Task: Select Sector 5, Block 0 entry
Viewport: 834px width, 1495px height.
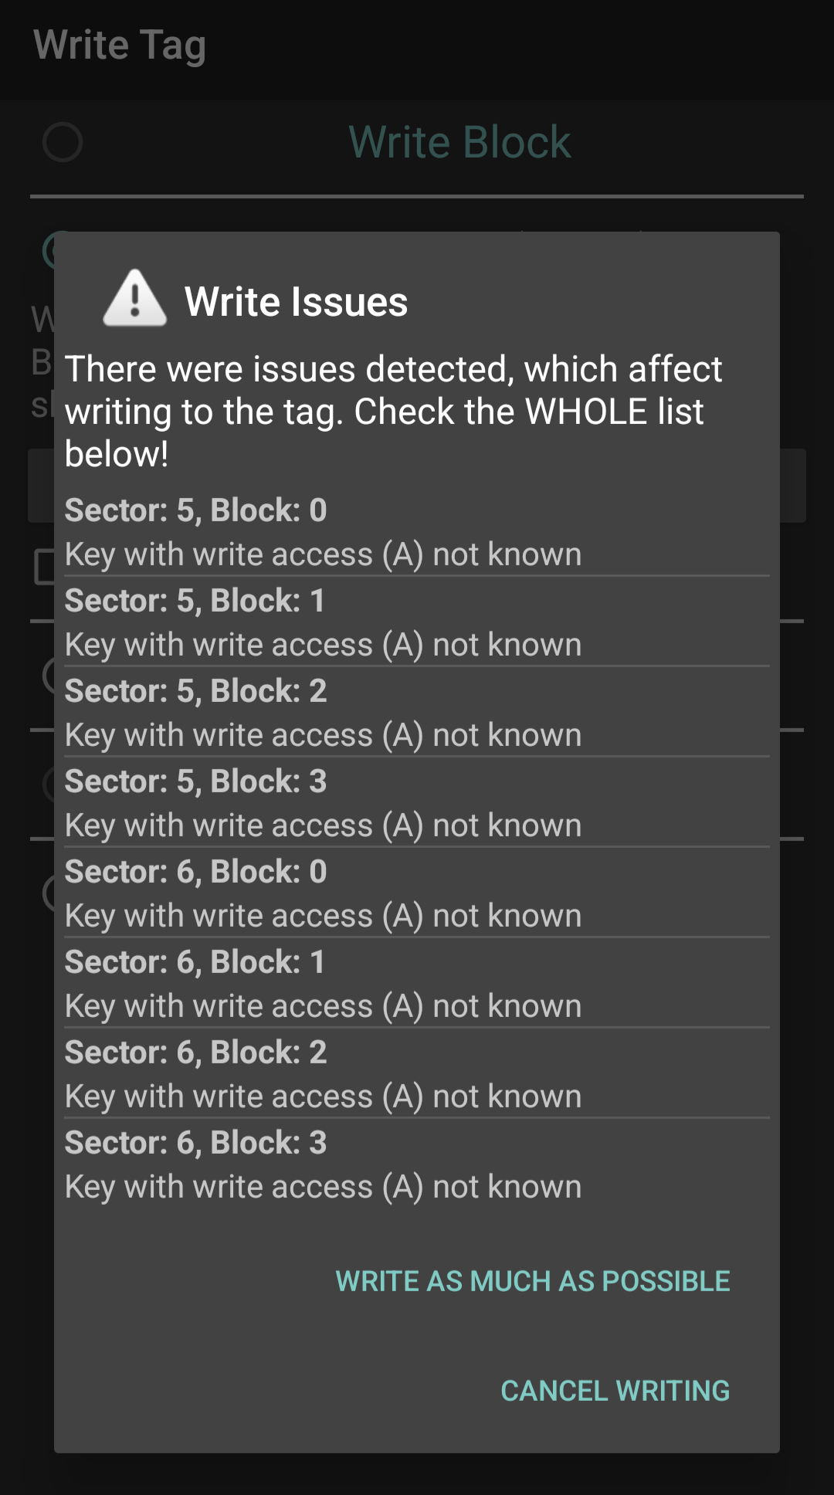Action: [x=417, y=532]
